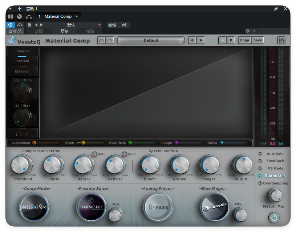
Task: Click the Attack knob
Action: tap(84, 165)
